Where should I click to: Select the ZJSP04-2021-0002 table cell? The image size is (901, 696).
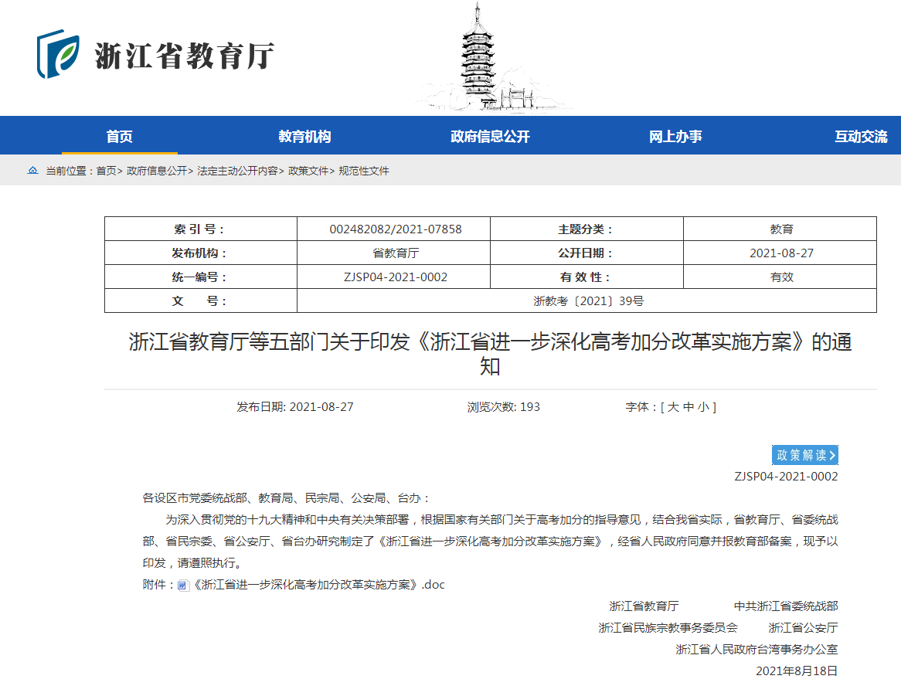point(393,277)
